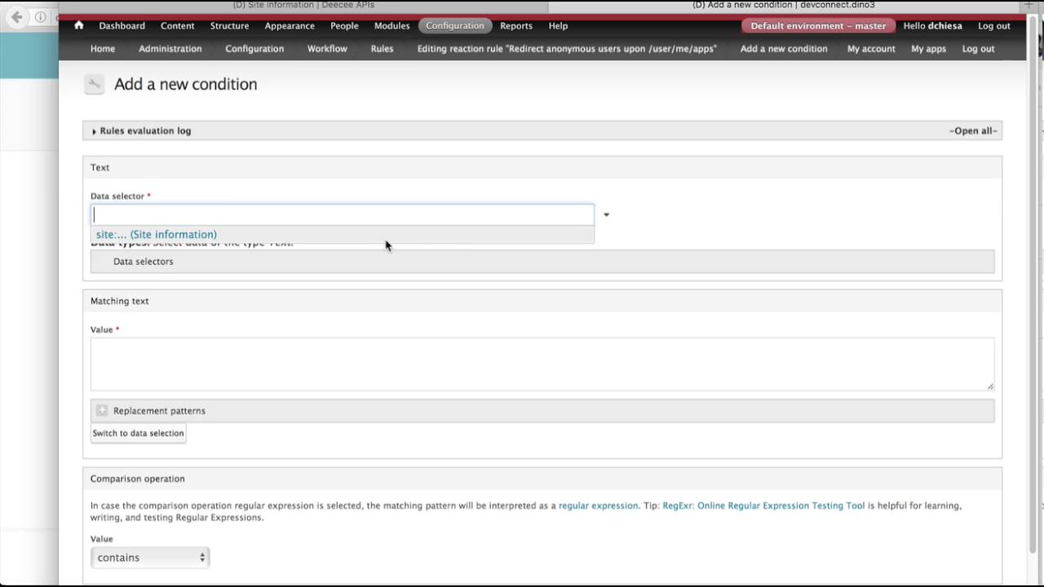Open the Appearance admin menu
The image size is (1044, 587).
point(290,25)
